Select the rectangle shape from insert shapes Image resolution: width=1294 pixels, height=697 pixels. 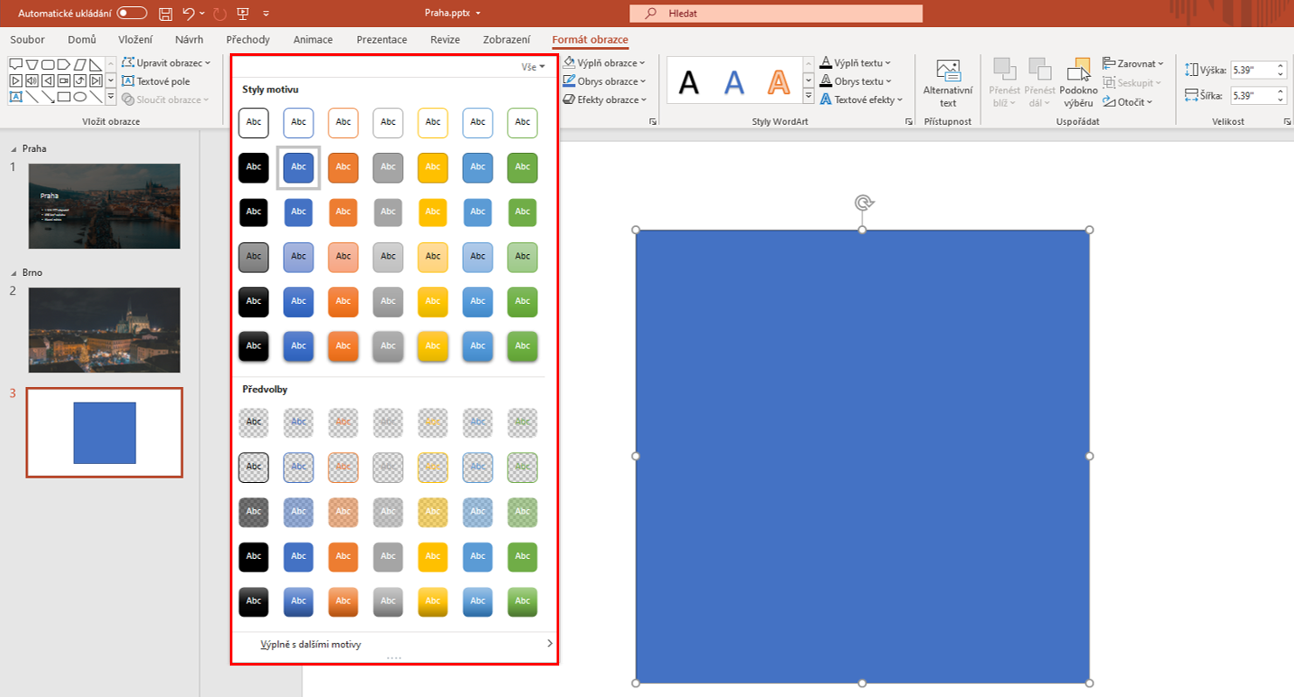[65, 97]
